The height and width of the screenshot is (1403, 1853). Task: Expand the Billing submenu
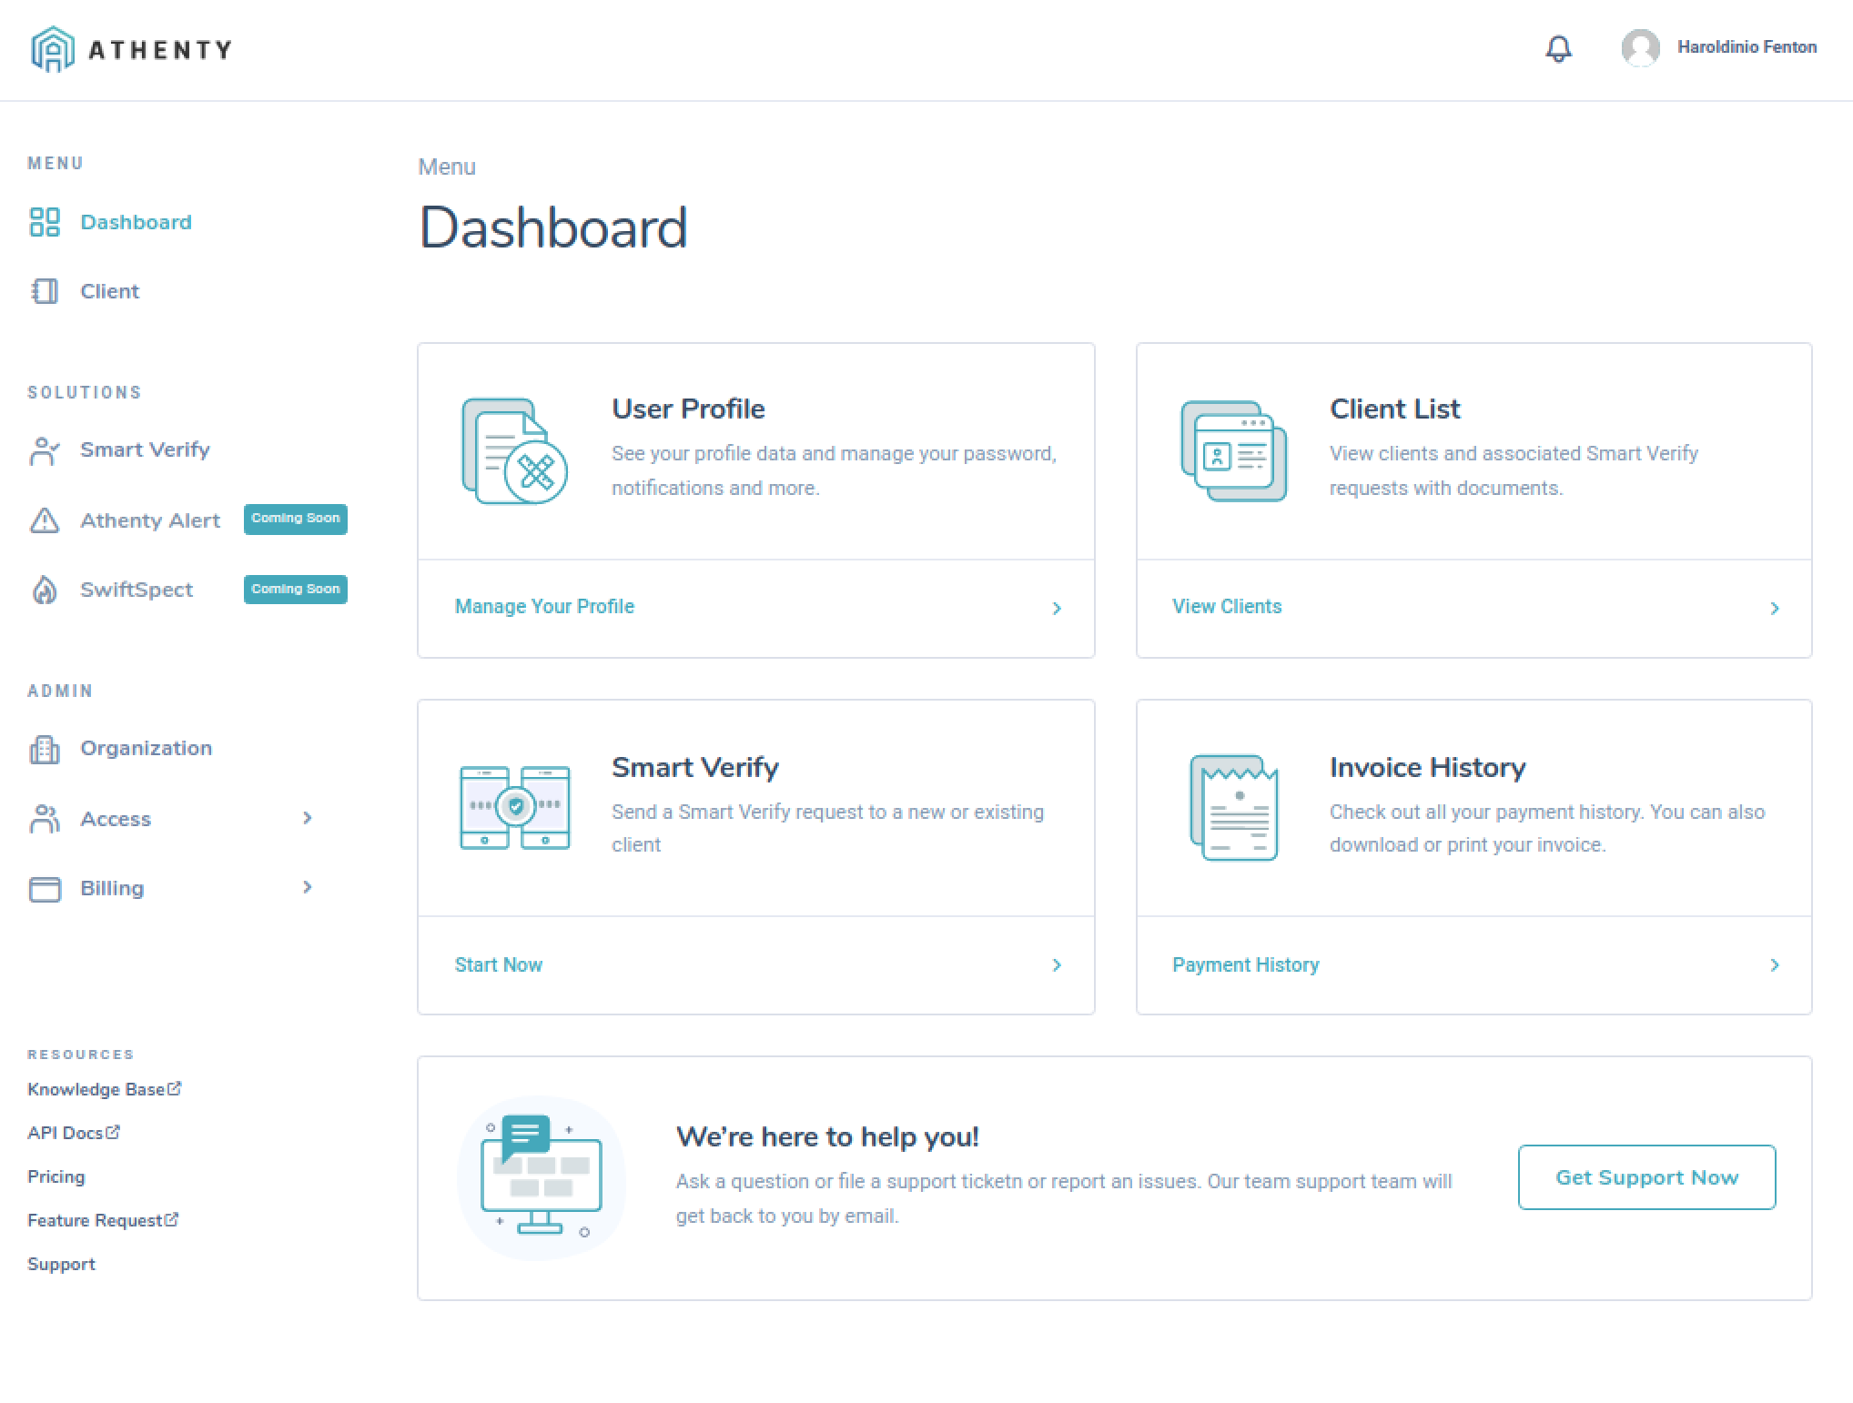pos(308,888)
